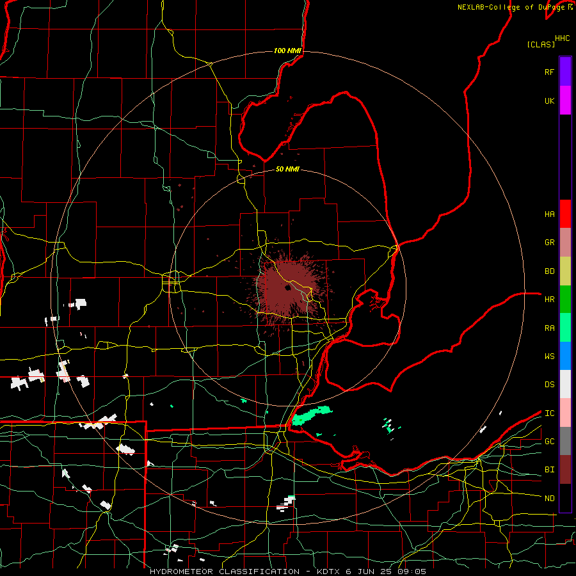The height and width of the screenshot is (576, 576).
Task: Click the HHC product label
Action: click(563, 38)
